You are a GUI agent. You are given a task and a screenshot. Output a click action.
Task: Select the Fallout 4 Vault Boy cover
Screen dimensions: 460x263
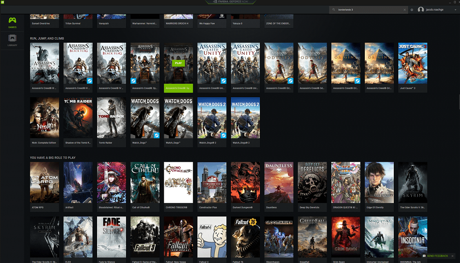pyautogui.click(x=212, y=237)
